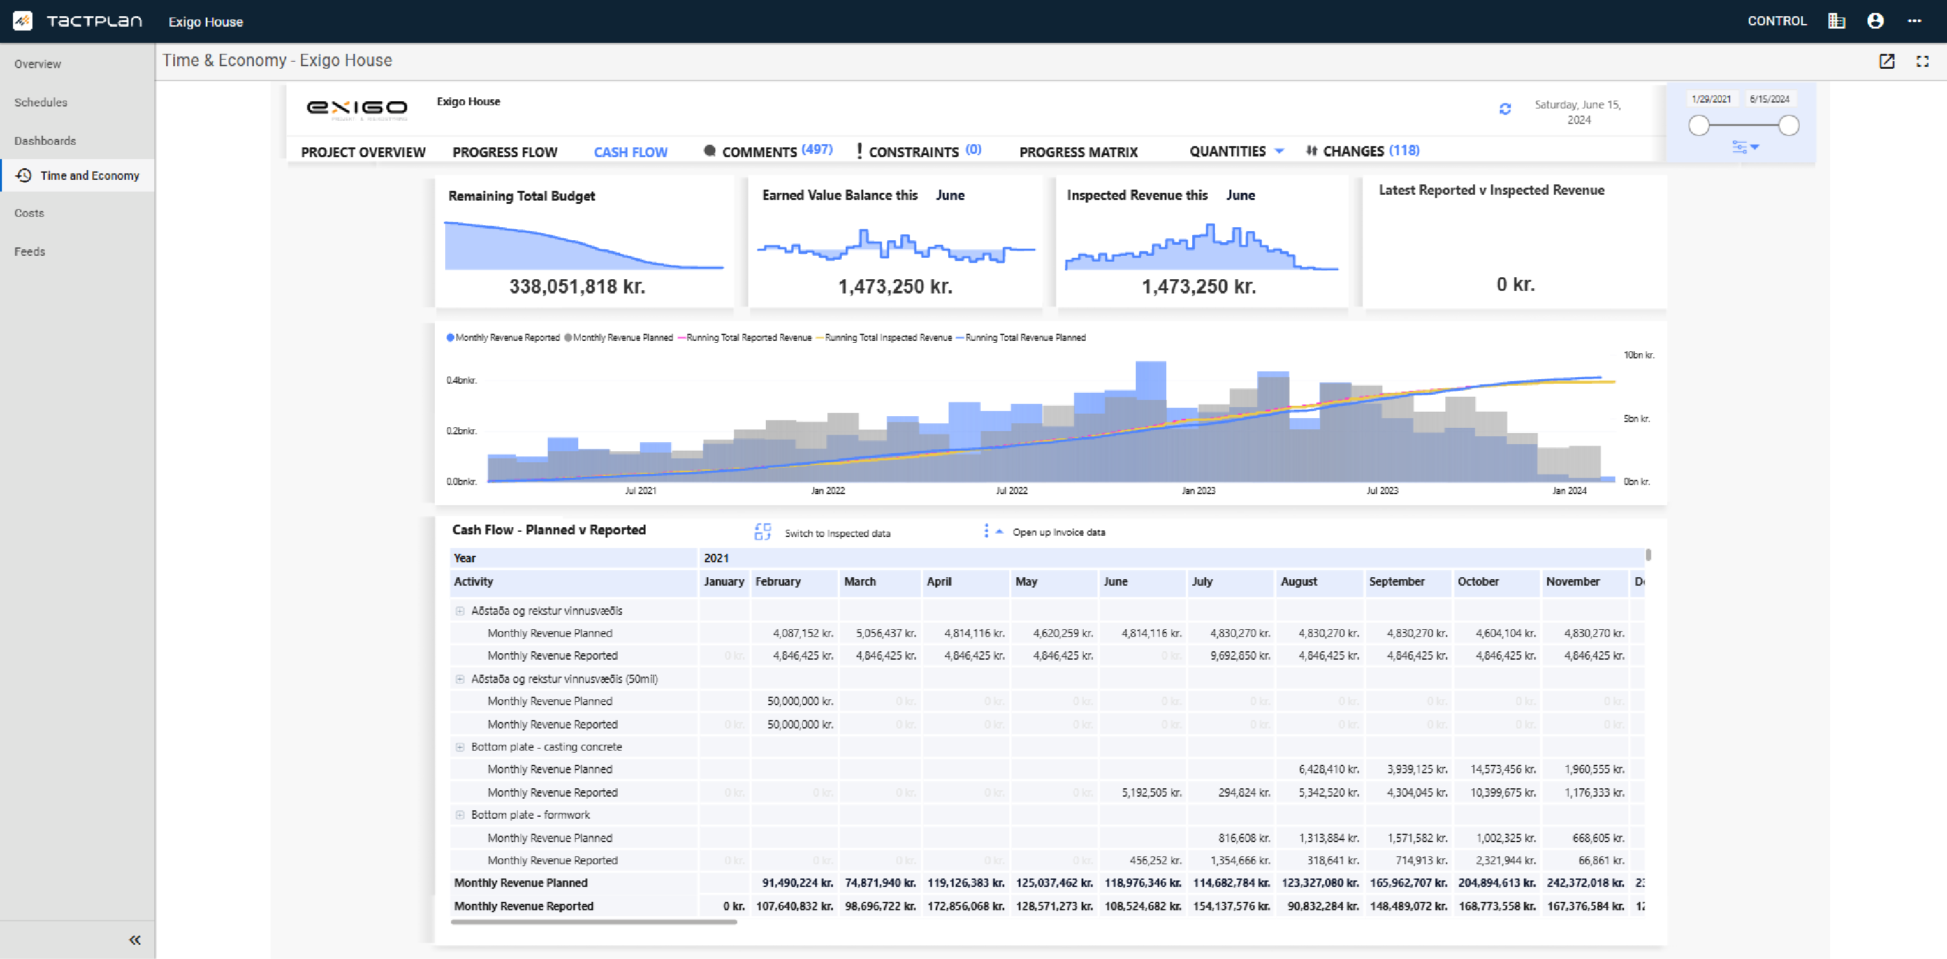Expand the Quantities dropdown arrow
Image resolution: width=1947 pixels, height=959 pixels.
1279,151
